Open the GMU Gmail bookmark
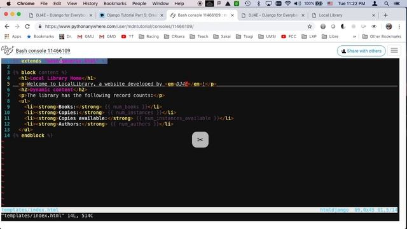 86,37
